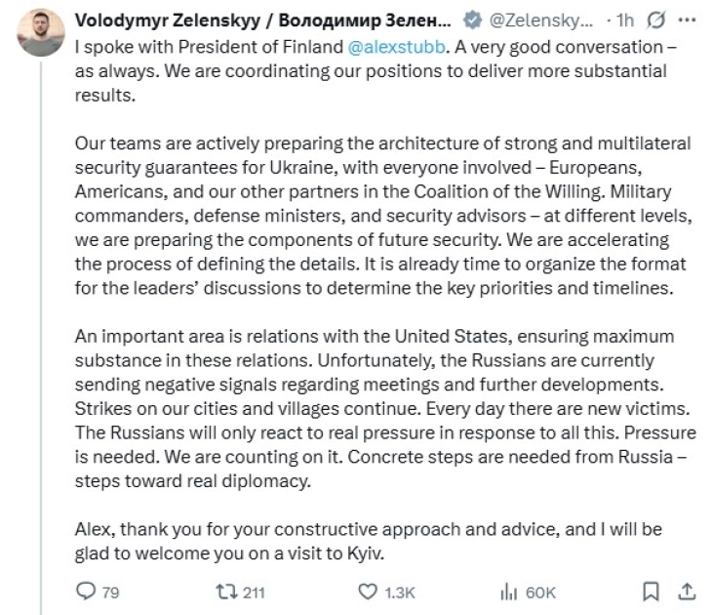712x615 pixels.
Task: Click the 211 reposts count
Action: tap(256, 592)
